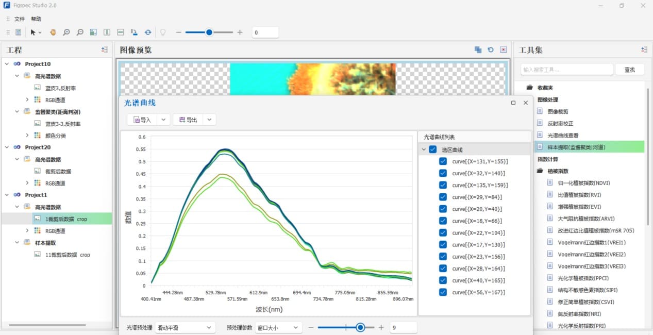Open the 帮助 menu

tap(36, 19)
